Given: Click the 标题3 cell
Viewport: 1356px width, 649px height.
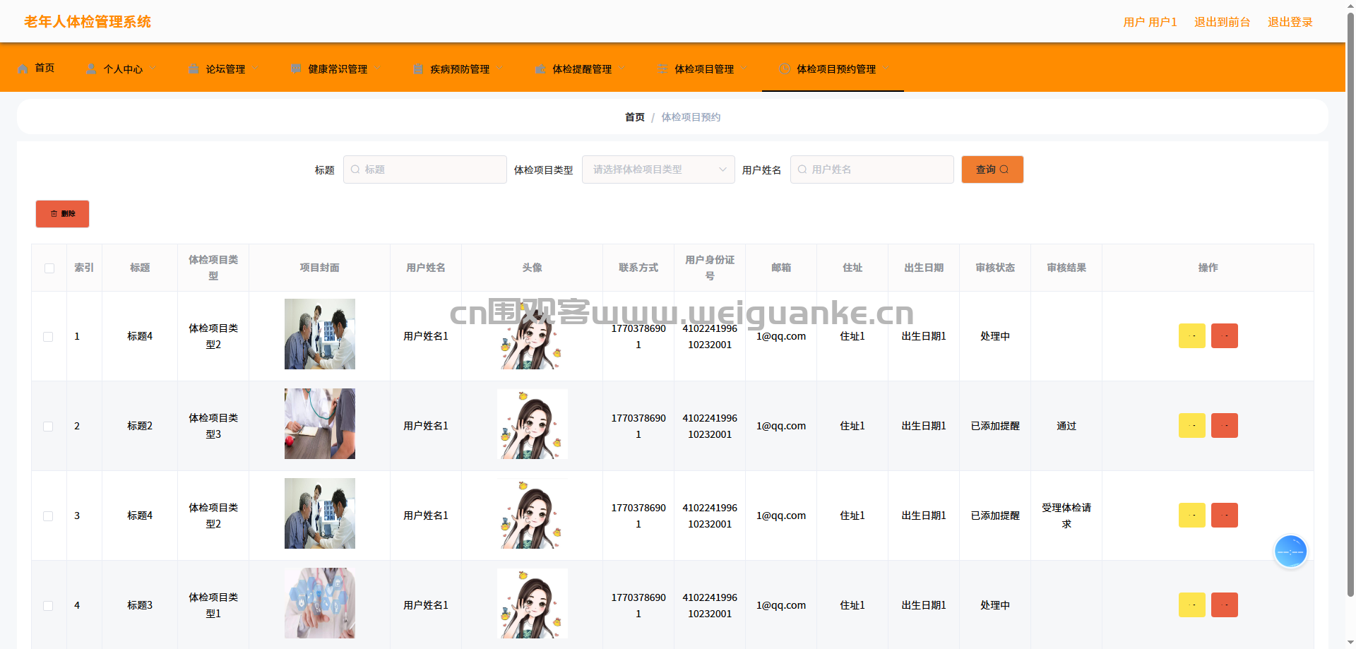Looking at the screenshot, I should tap(140, 605).
